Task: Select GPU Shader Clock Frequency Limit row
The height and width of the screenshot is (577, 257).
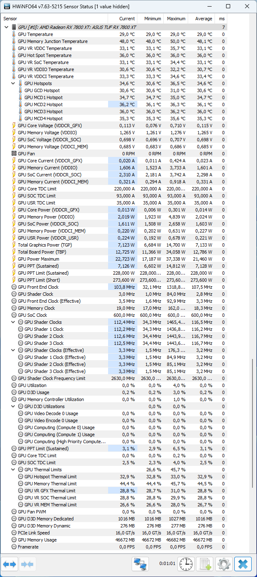Action: 114,378
